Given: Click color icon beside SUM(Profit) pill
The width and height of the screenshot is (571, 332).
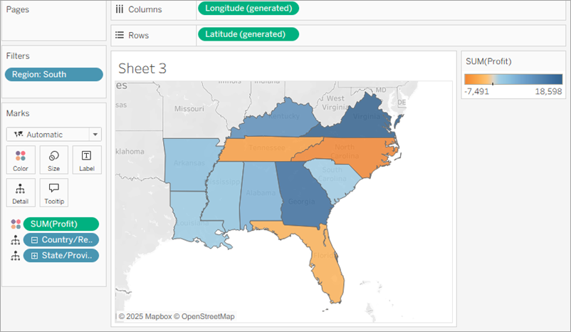Looking at the screenshot, I should (16, 224).
